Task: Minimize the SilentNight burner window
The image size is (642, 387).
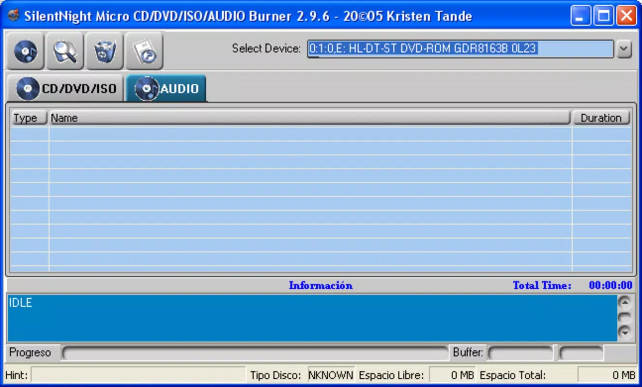Action: click(x=581, y=16)
